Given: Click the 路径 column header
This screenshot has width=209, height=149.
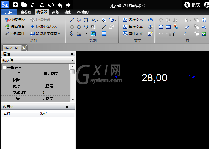Looking at the screenshot, I should pos(56,114).
